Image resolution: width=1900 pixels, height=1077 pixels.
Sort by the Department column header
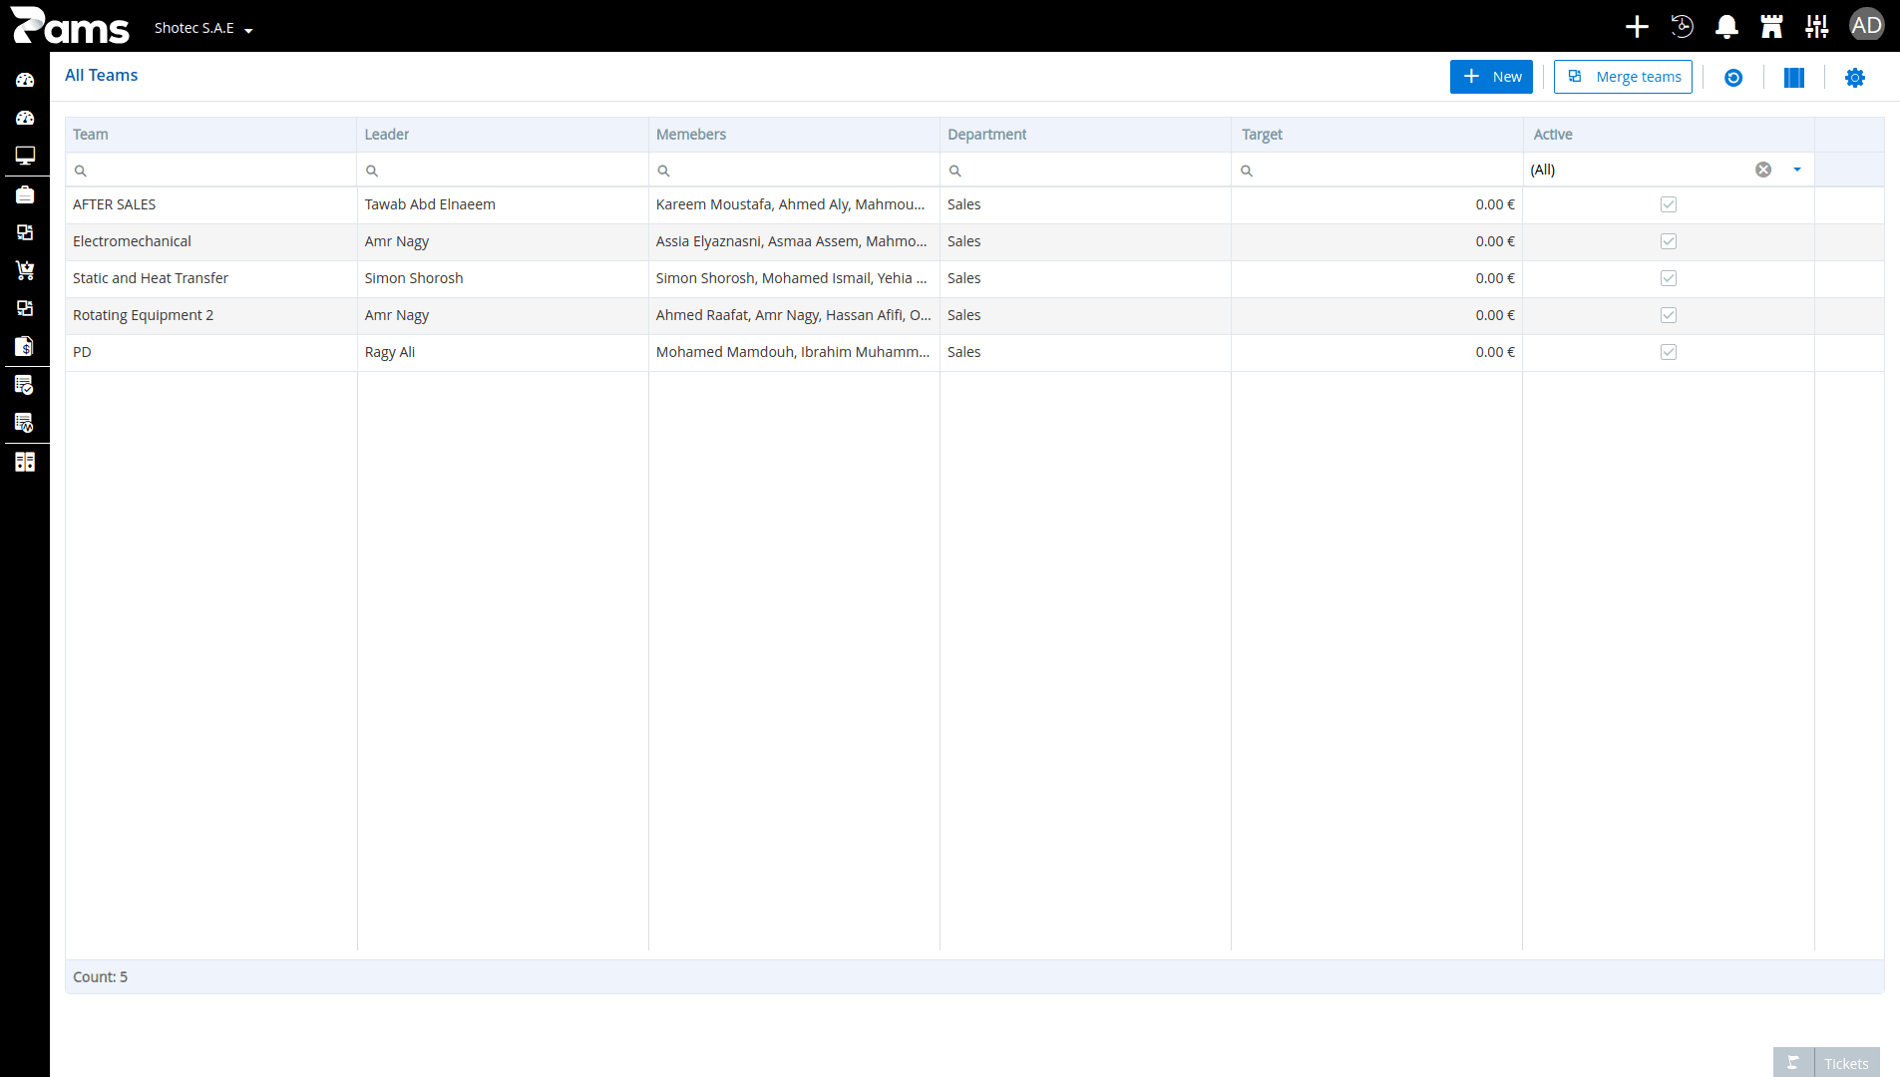(x=1085, y=135)
